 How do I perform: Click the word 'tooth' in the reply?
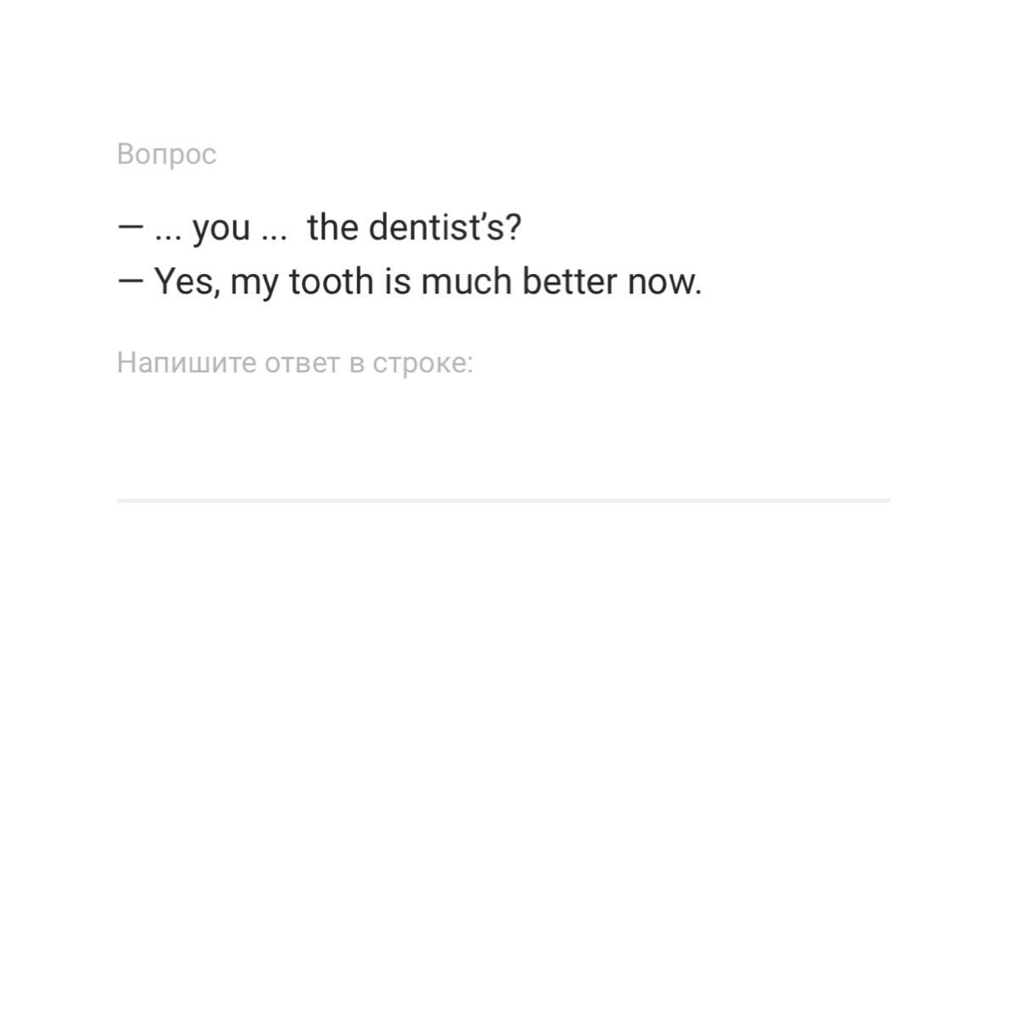coord(331,281)
